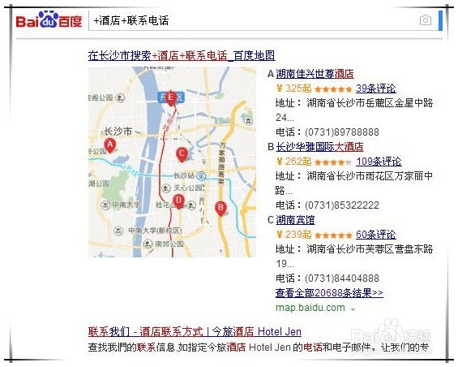Viewport: 458px width, 367px height.
Task: Click map marker B
Action: click(x=220, y=209)
